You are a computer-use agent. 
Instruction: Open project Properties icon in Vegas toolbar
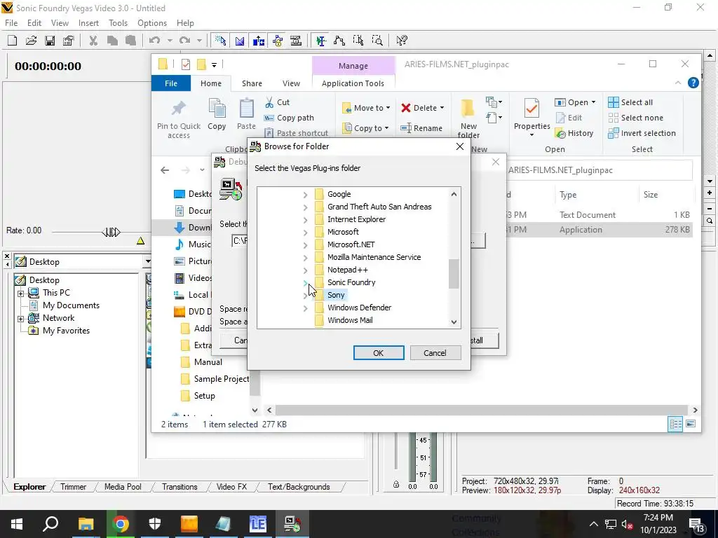pyautogui.click(x=69, y=41)
